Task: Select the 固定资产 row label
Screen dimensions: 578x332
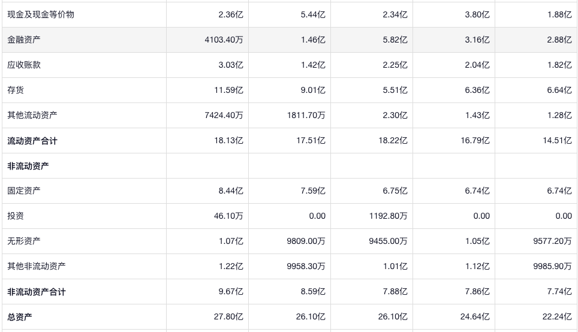Action: click(x=24, y=191)
